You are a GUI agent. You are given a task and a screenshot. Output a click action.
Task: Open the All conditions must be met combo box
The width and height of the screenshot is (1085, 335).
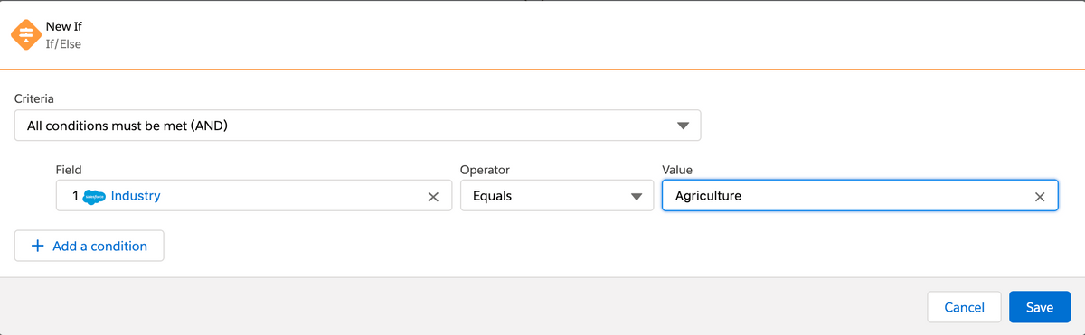pyautogui.click(x=358, y=126)
